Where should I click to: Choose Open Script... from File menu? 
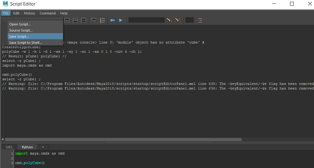coord(35,24)
